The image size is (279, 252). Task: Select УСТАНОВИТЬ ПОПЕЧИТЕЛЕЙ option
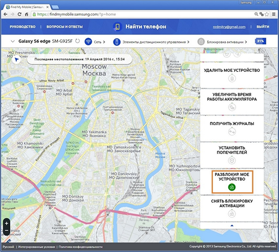tap(232, 150)
